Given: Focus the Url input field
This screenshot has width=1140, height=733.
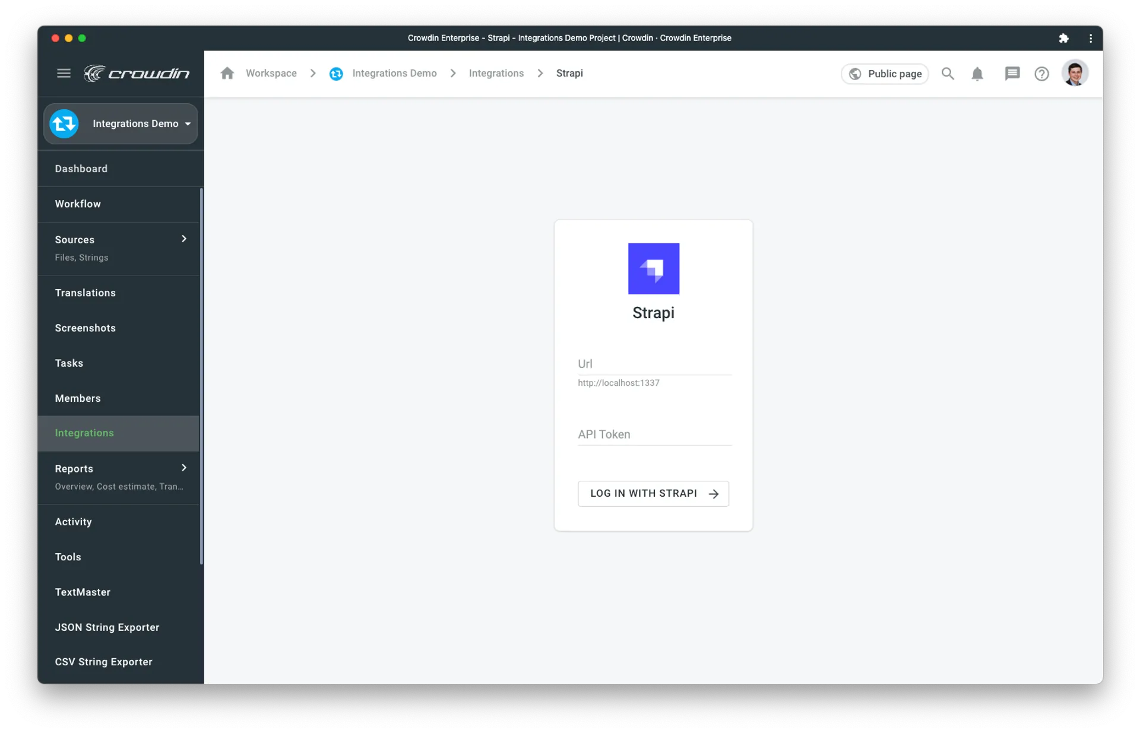Looking at the screenshot, I should click(654, 364).
